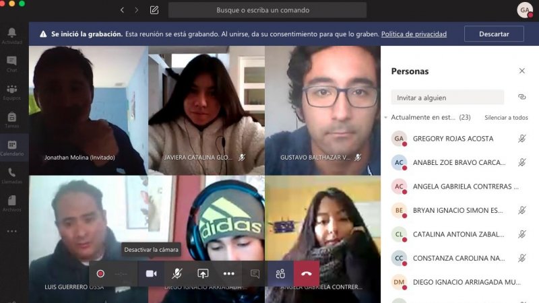
Task: Select CONSTANZA CAROLINA NA... participant
Action: 459,258
